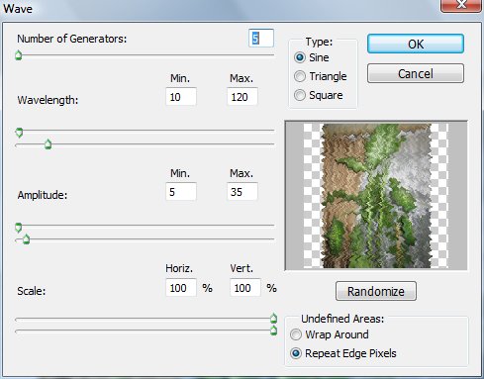Click the Amplitude Min. field
The image size is (484, 379).
tap(181, 192)
